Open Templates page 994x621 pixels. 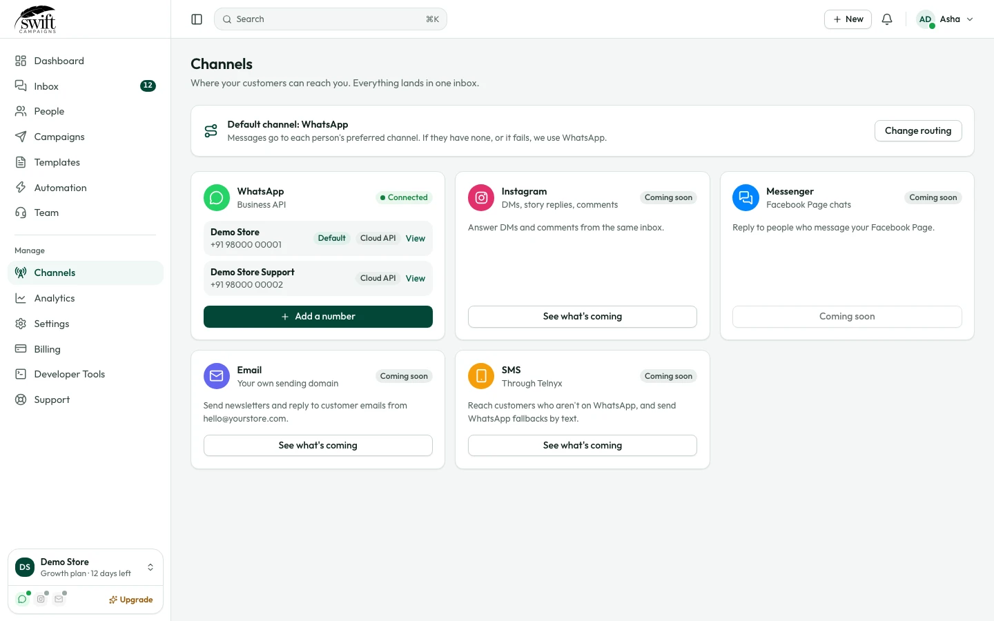86,162
